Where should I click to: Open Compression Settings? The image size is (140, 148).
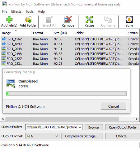(x=82, y=136)
